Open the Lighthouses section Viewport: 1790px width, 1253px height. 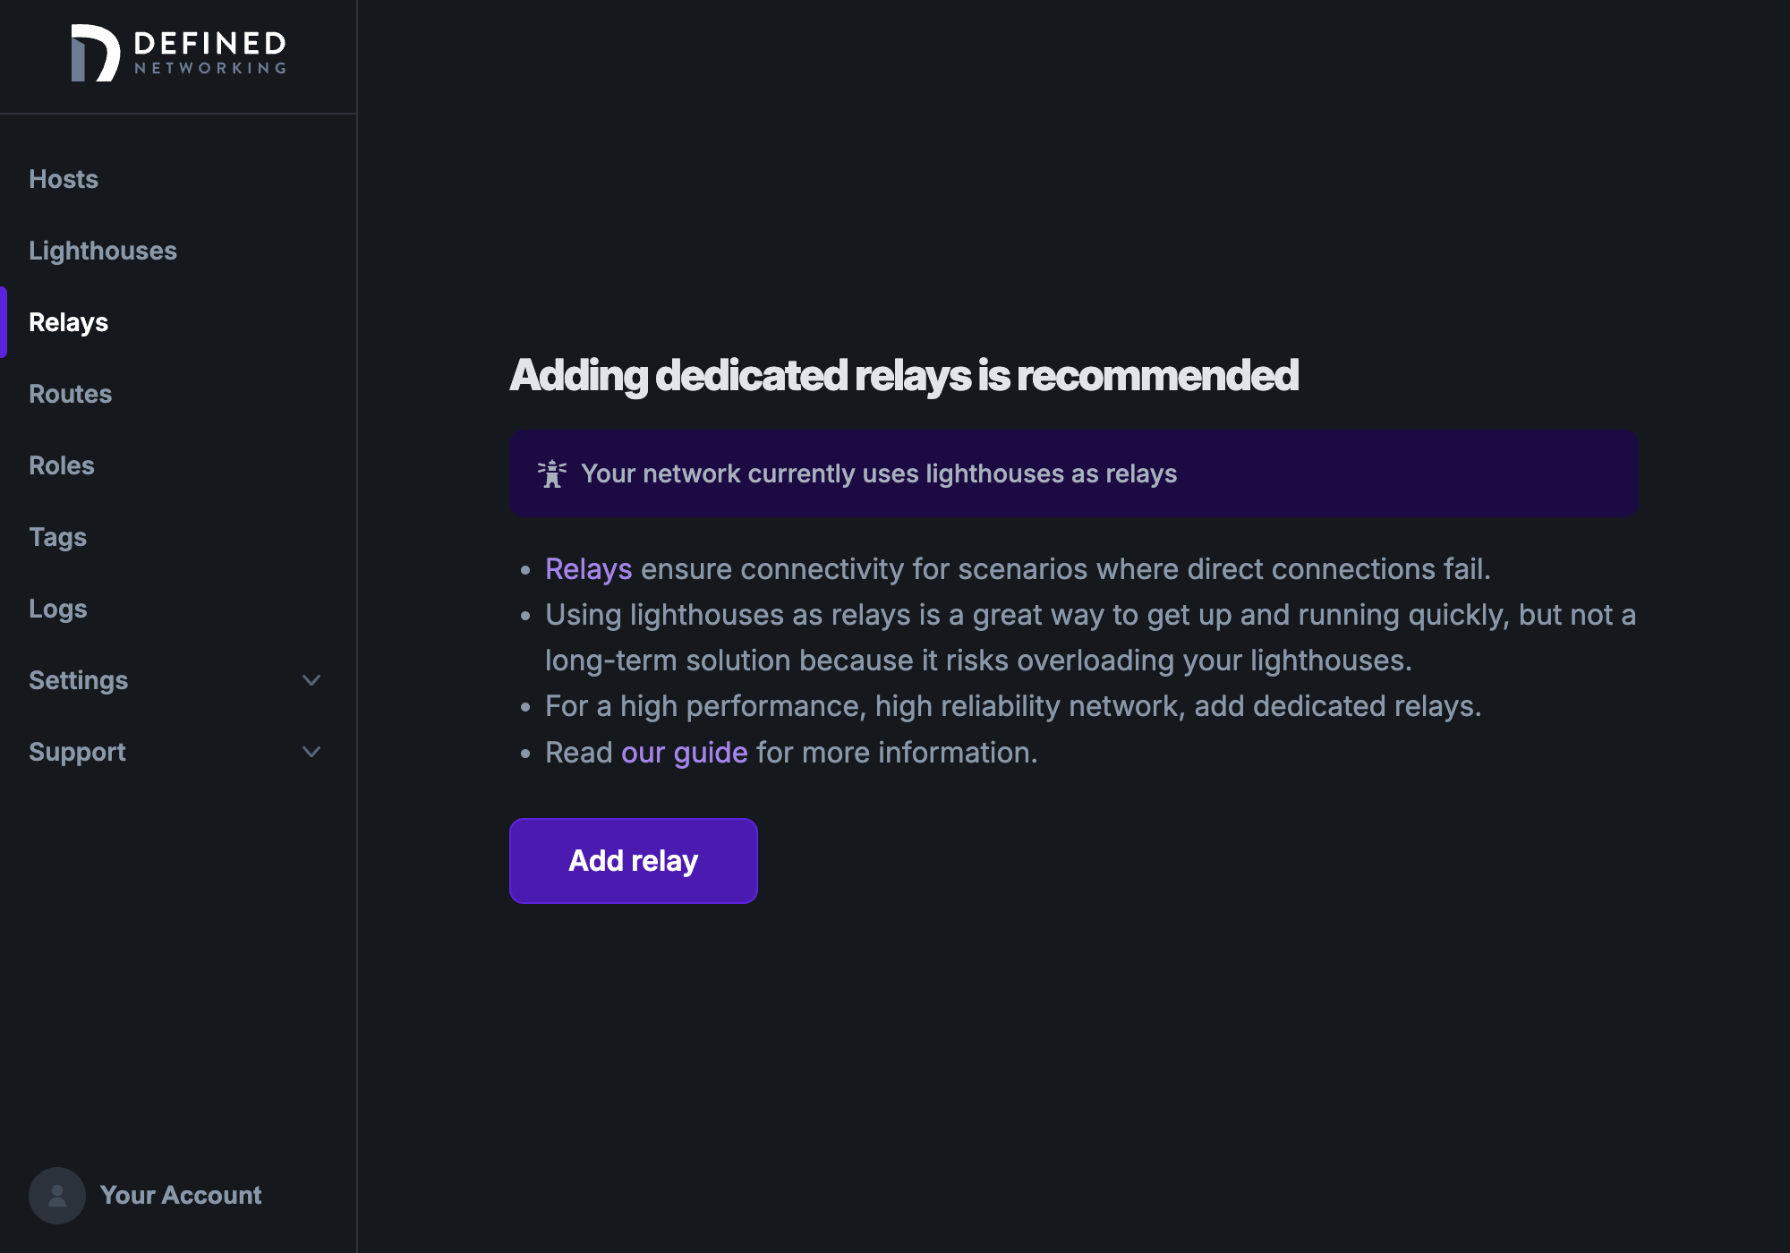(x=103, y=251)
